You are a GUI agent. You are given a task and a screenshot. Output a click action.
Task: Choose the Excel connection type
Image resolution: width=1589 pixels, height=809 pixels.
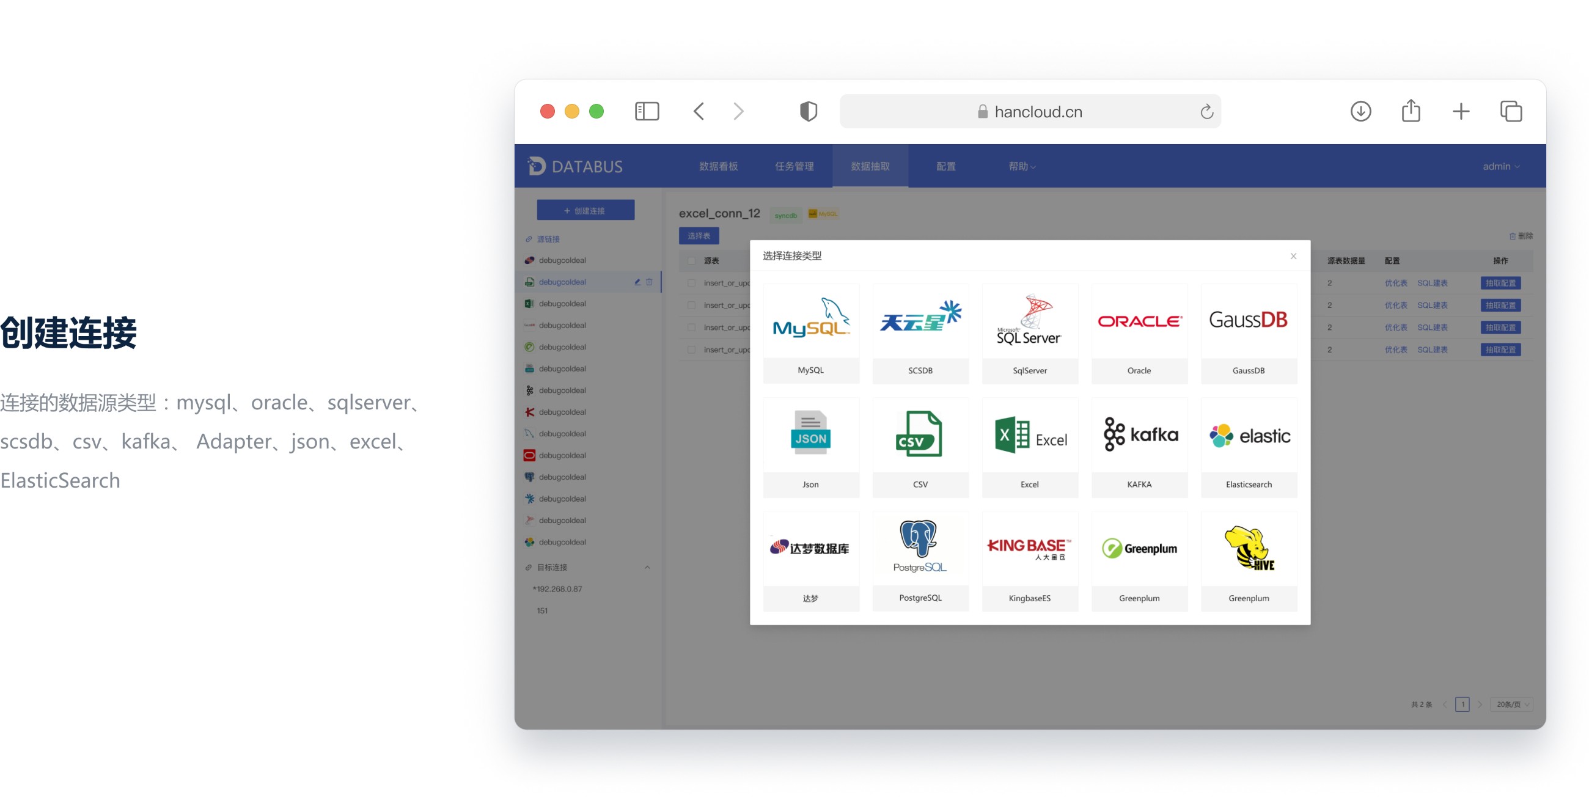pyautogui.click(x=1030, y=448)
